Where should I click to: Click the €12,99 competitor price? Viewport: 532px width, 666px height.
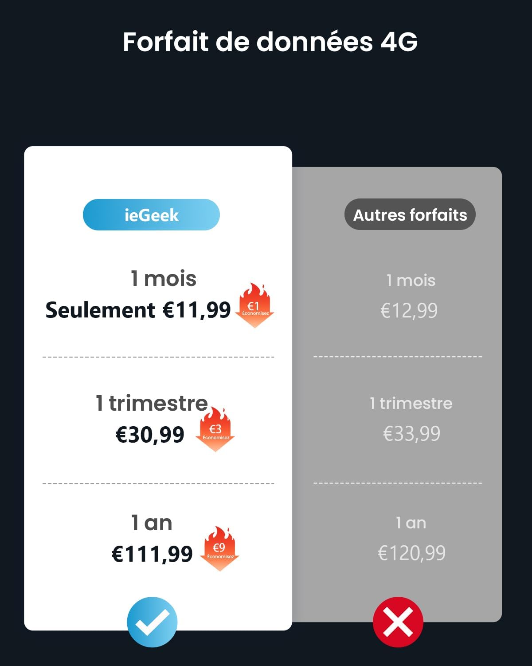(x=409, y=310)
